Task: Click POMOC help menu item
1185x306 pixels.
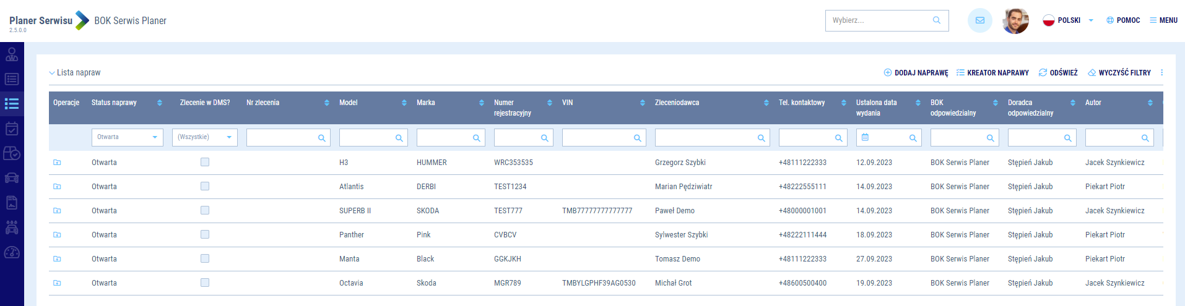Action: (x=1123, y=20)
